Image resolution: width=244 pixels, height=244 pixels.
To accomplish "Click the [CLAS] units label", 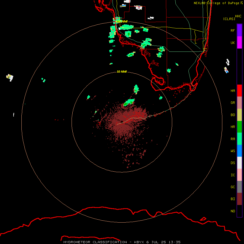I will pyautogui.click(x=229, y=19).
